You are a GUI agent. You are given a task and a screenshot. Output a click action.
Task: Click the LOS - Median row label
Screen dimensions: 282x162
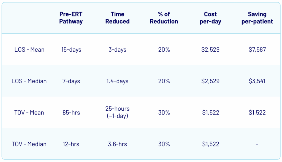click(x=29, y=81)
